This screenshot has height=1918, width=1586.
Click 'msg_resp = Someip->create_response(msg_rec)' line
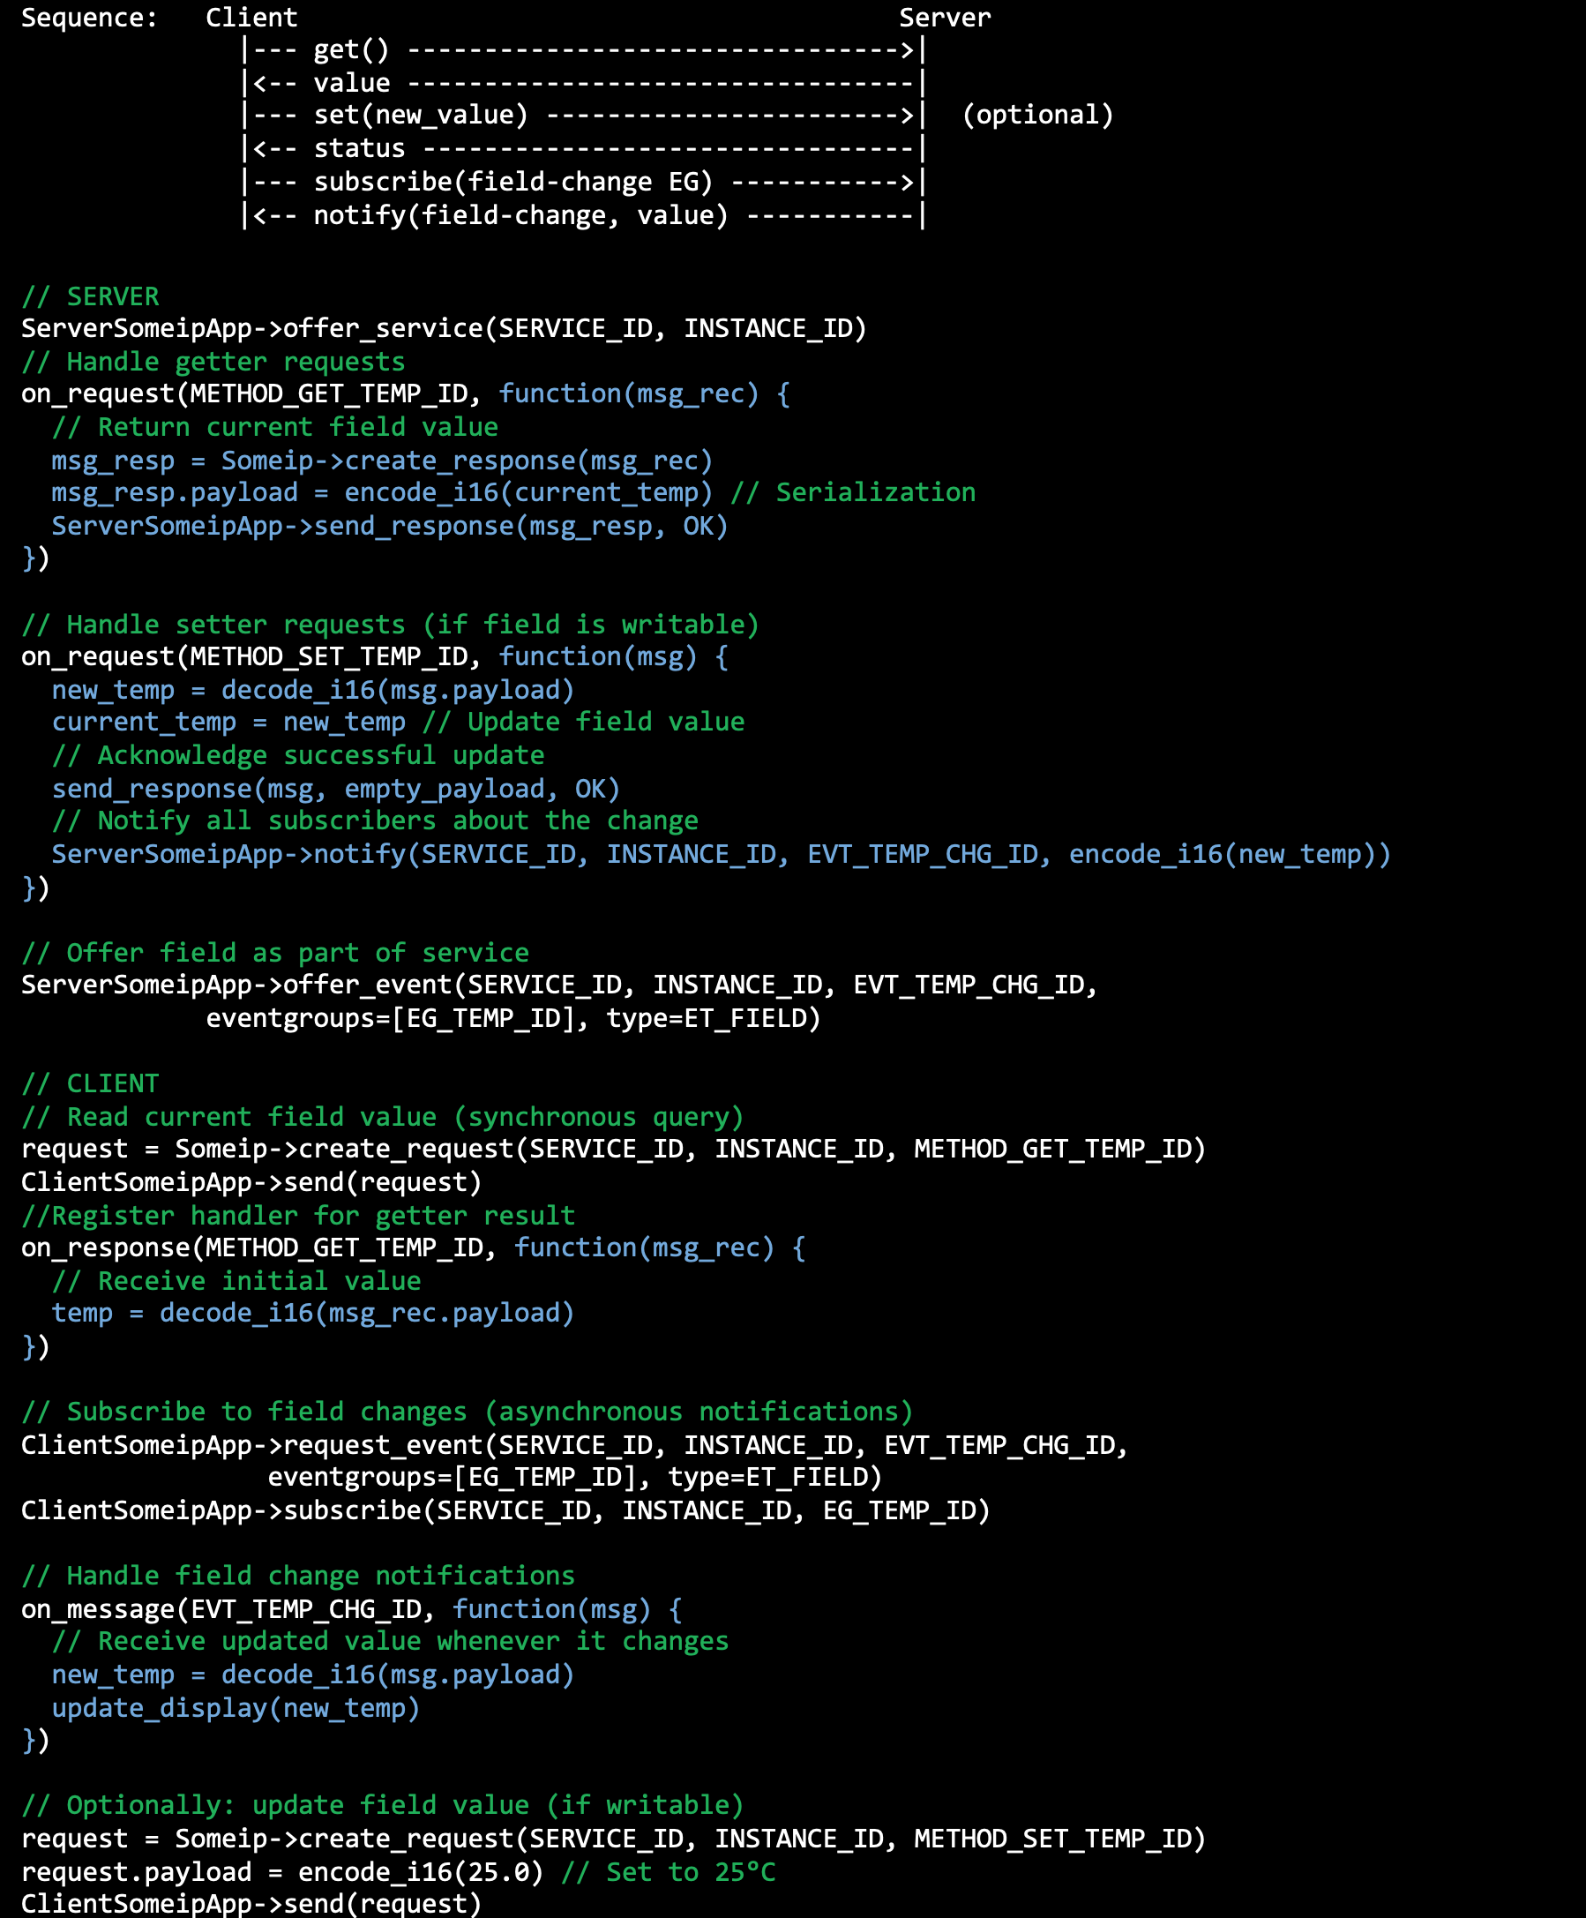click(382, 461)
